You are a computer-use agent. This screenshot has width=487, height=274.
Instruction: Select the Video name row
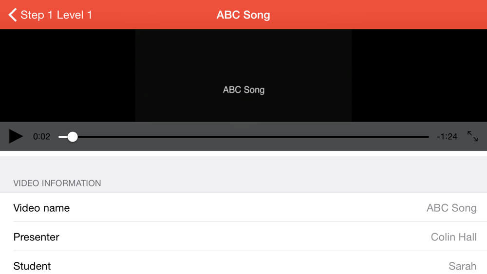tap(243, 208)
